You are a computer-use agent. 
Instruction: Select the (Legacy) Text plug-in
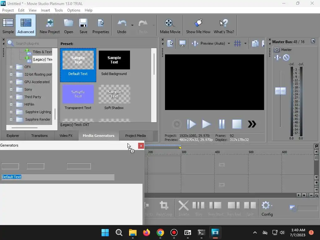coord(42,59)
